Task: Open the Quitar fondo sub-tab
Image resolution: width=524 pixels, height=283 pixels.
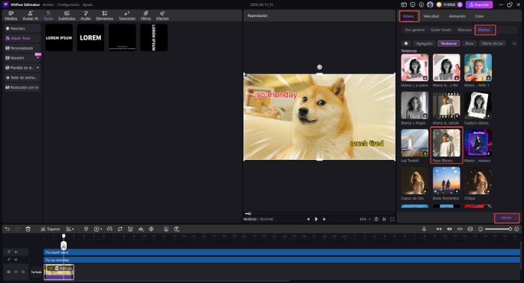Action: pos(441,29)
